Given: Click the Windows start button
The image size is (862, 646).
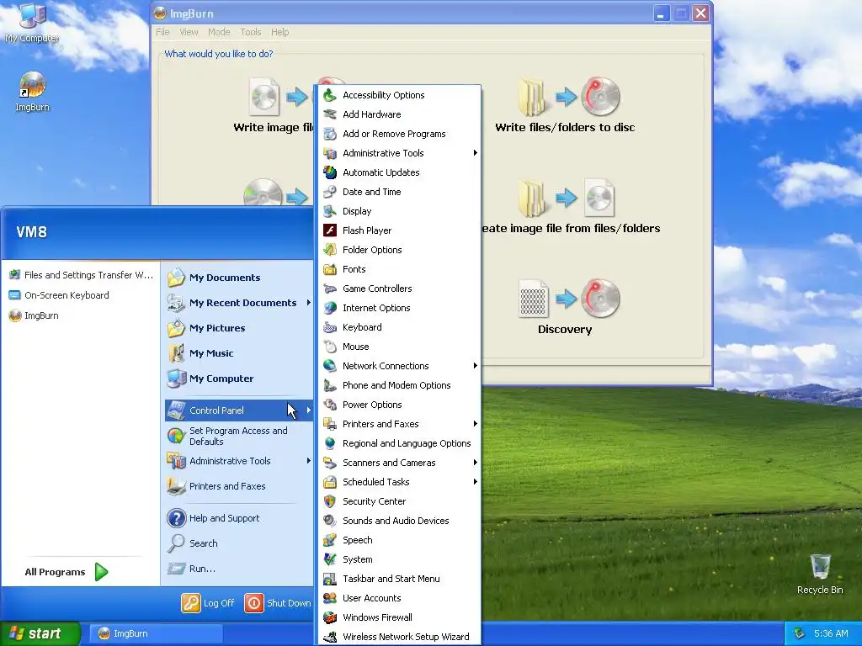Looking at the screenshot, I should click(x=40, y=633).
